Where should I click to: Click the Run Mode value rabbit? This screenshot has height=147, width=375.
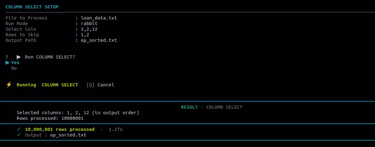click(89, 24)
